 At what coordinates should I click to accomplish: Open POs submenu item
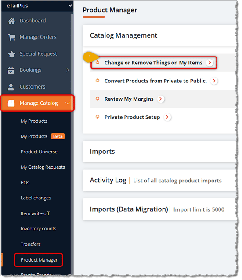[x=25, y=182]
